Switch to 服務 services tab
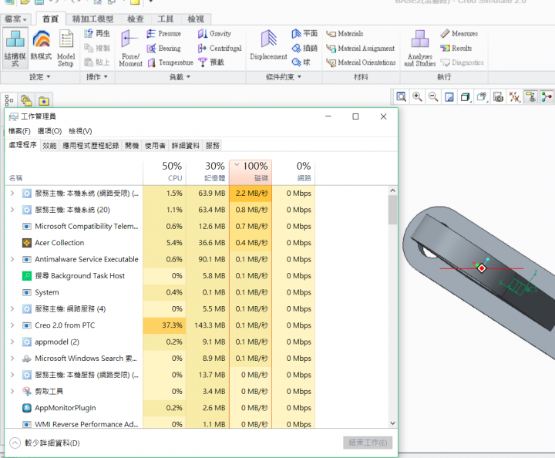The image size is (555, 458). [213, 146]
